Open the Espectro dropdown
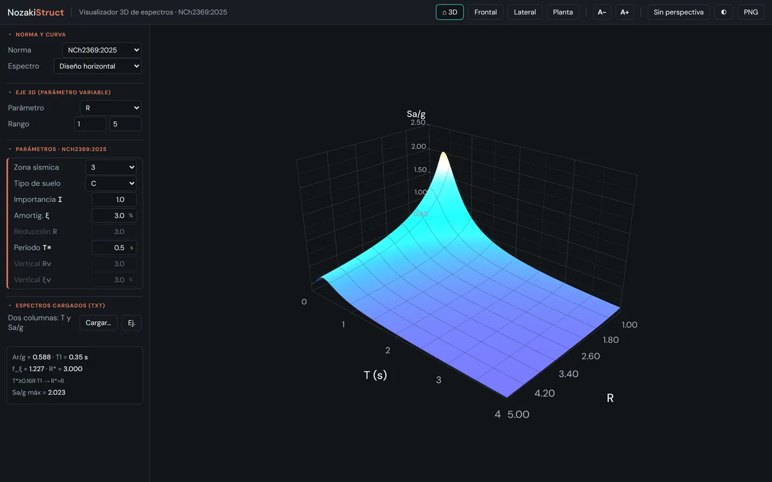The height and width of the screenshot is (482, 772). coord(98,66)
